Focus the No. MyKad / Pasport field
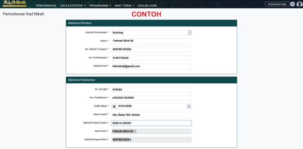 pos(151,49)
